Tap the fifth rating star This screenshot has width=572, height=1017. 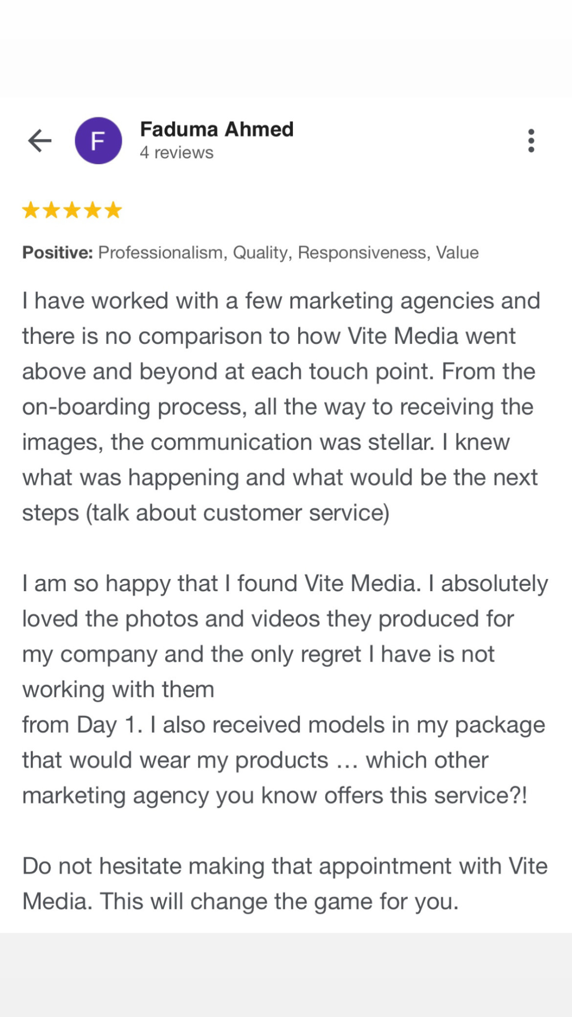click(113, 210)
